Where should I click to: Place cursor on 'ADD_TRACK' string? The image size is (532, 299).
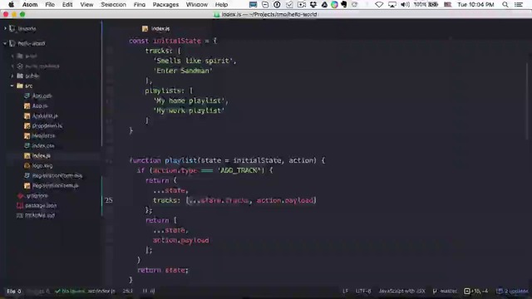[240, 170]
